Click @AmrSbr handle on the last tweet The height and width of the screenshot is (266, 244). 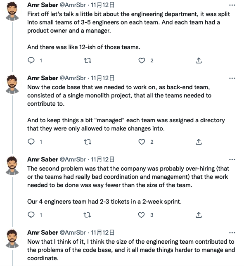(73, 233)
